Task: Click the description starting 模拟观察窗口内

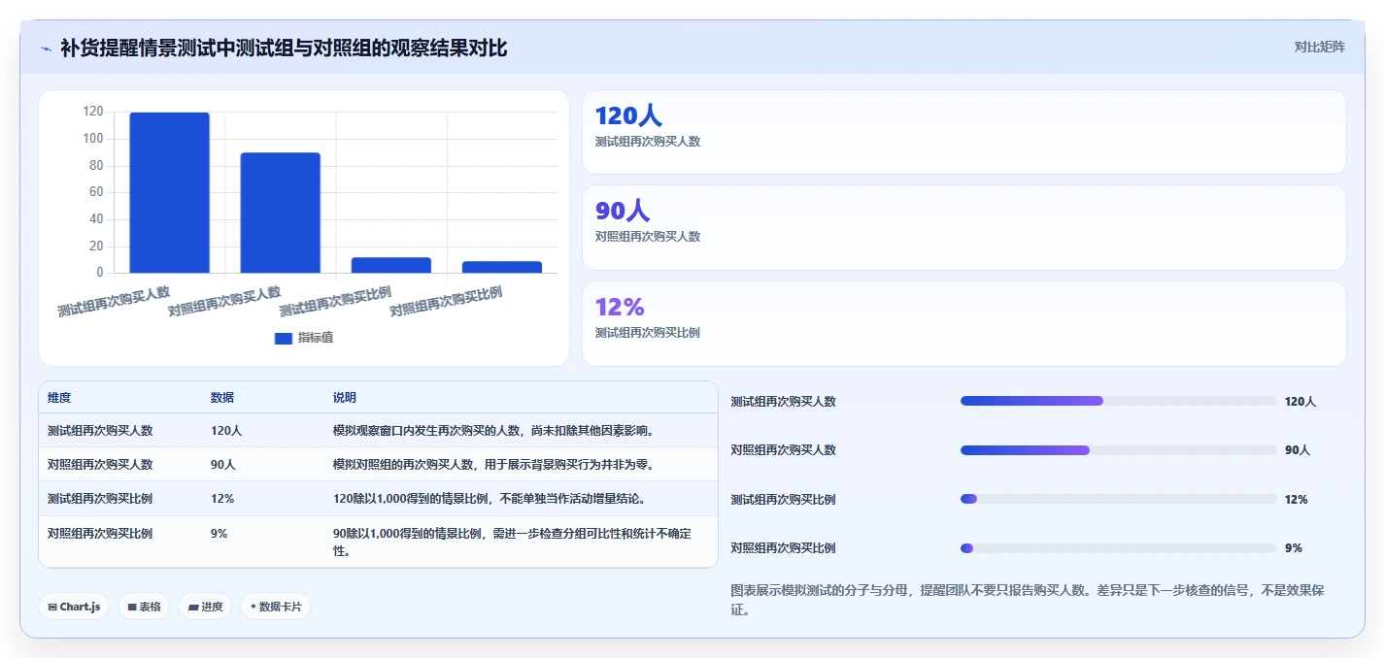Action: [x=494, y=431]
